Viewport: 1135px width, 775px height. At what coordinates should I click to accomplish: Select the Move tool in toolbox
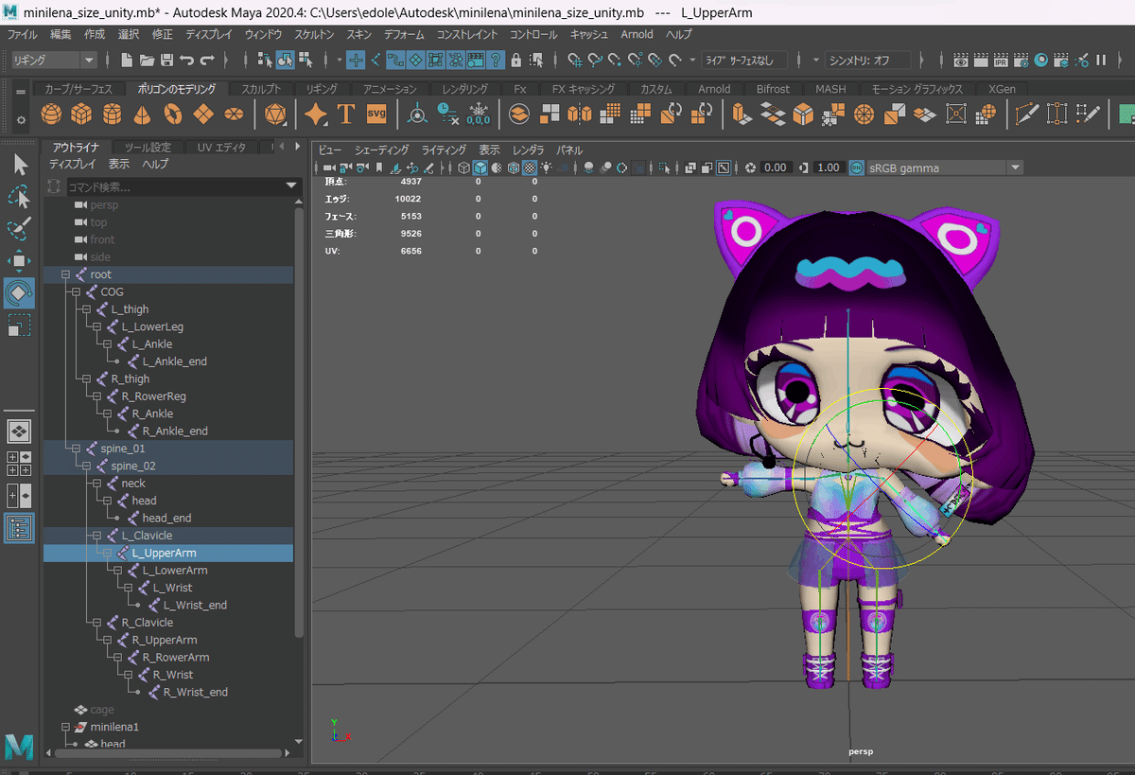[20, 260]
